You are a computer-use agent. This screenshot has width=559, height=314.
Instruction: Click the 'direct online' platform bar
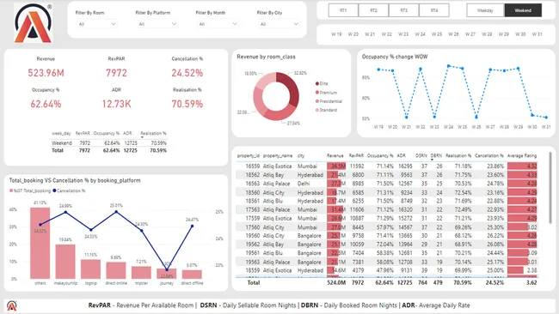click(116, 270)
